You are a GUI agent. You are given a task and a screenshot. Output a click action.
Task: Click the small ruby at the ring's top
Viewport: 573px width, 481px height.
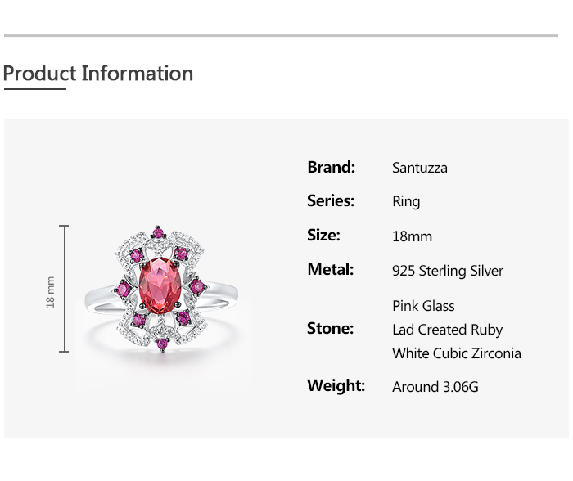[158, 233]
